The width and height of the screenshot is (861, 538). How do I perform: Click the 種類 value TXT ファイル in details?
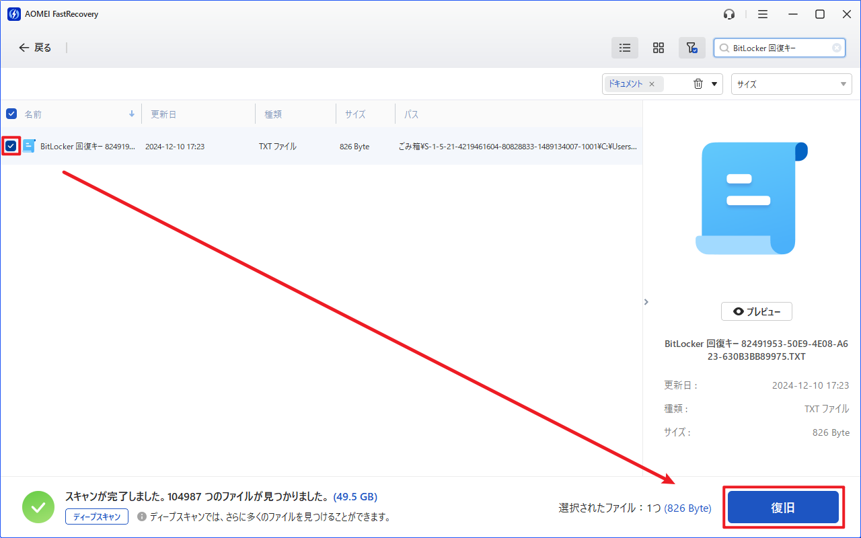[827, 409]
